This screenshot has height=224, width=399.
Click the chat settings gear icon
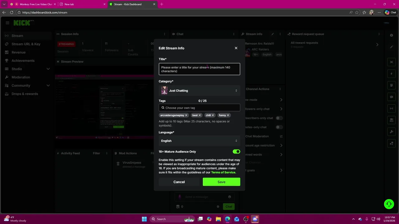tap(218, 207)
